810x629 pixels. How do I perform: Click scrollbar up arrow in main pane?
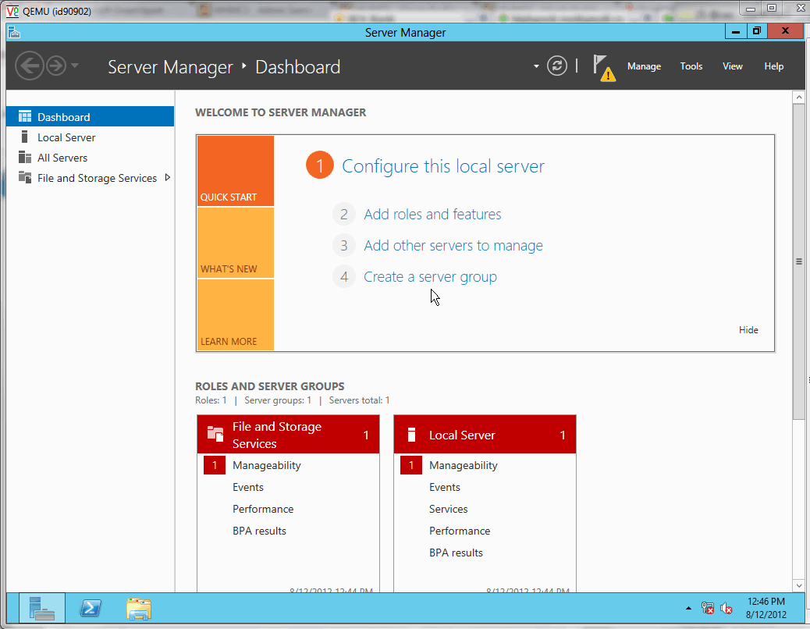coord(798,97)
